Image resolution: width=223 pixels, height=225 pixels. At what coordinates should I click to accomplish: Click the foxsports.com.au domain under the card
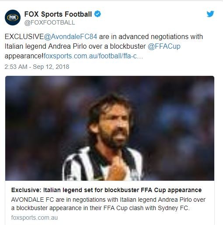35,218
